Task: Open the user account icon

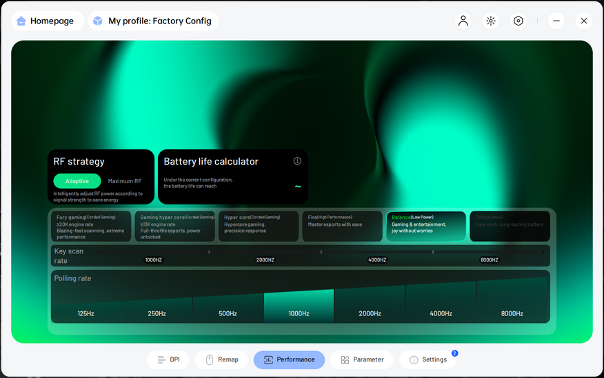Action: click(463, 21)
